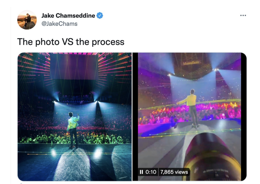The width and height of the screenshot is (260, 184).
Task: Open the tweet's three-dot more menu
Action: [243, 15]
